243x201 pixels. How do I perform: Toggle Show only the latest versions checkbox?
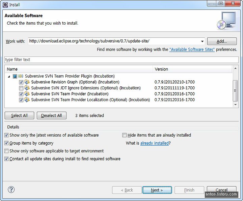point(6,135)
